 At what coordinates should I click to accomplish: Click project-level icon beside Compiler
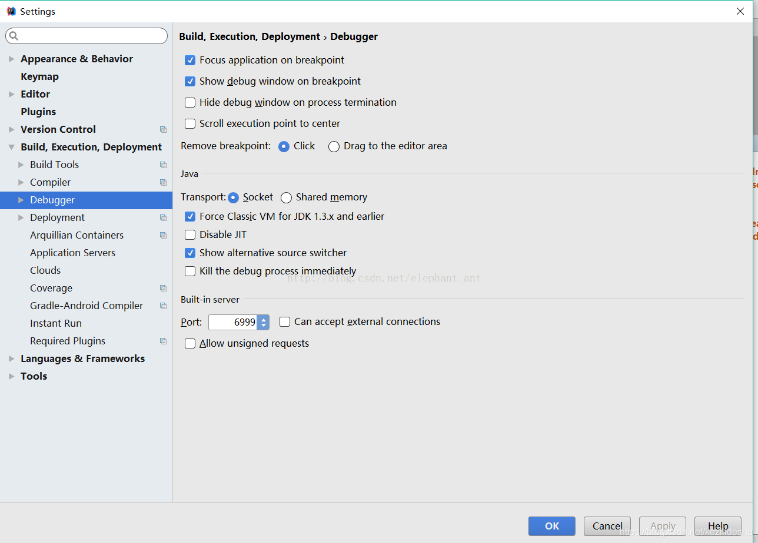163,182
